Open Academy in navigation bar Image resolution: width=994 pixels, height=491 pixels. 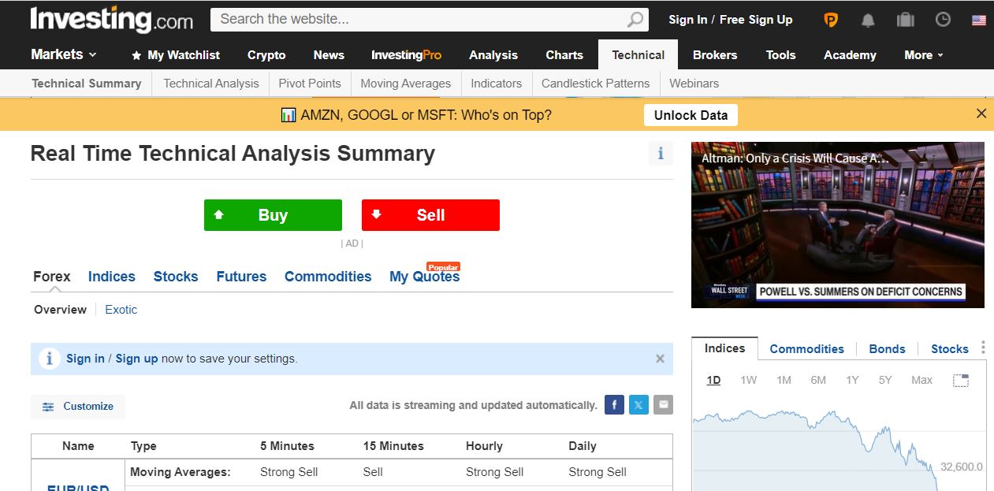coord(850,55)
